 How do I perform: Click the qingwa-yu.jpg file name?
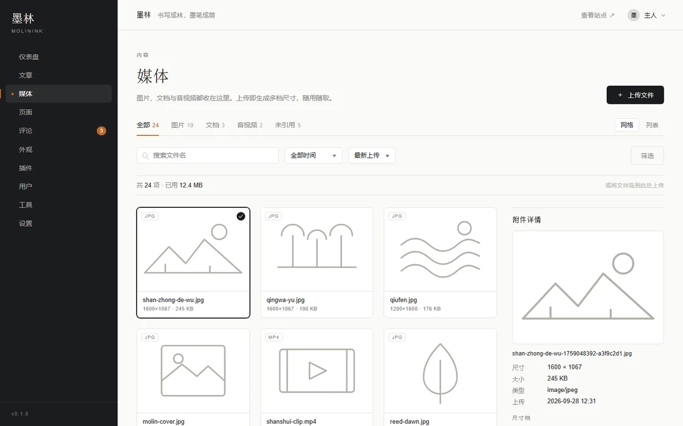[286, 300]
